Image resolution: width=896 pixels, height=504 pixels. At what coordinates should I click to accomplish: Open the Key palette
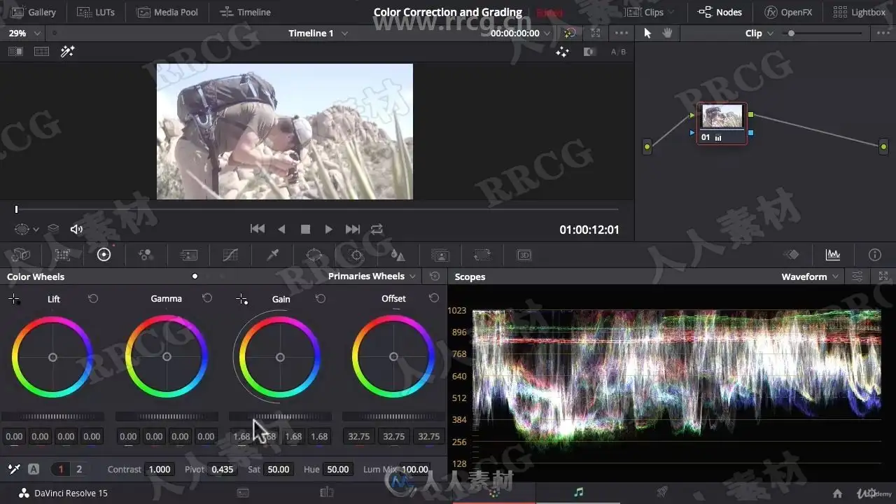(440, 255)
